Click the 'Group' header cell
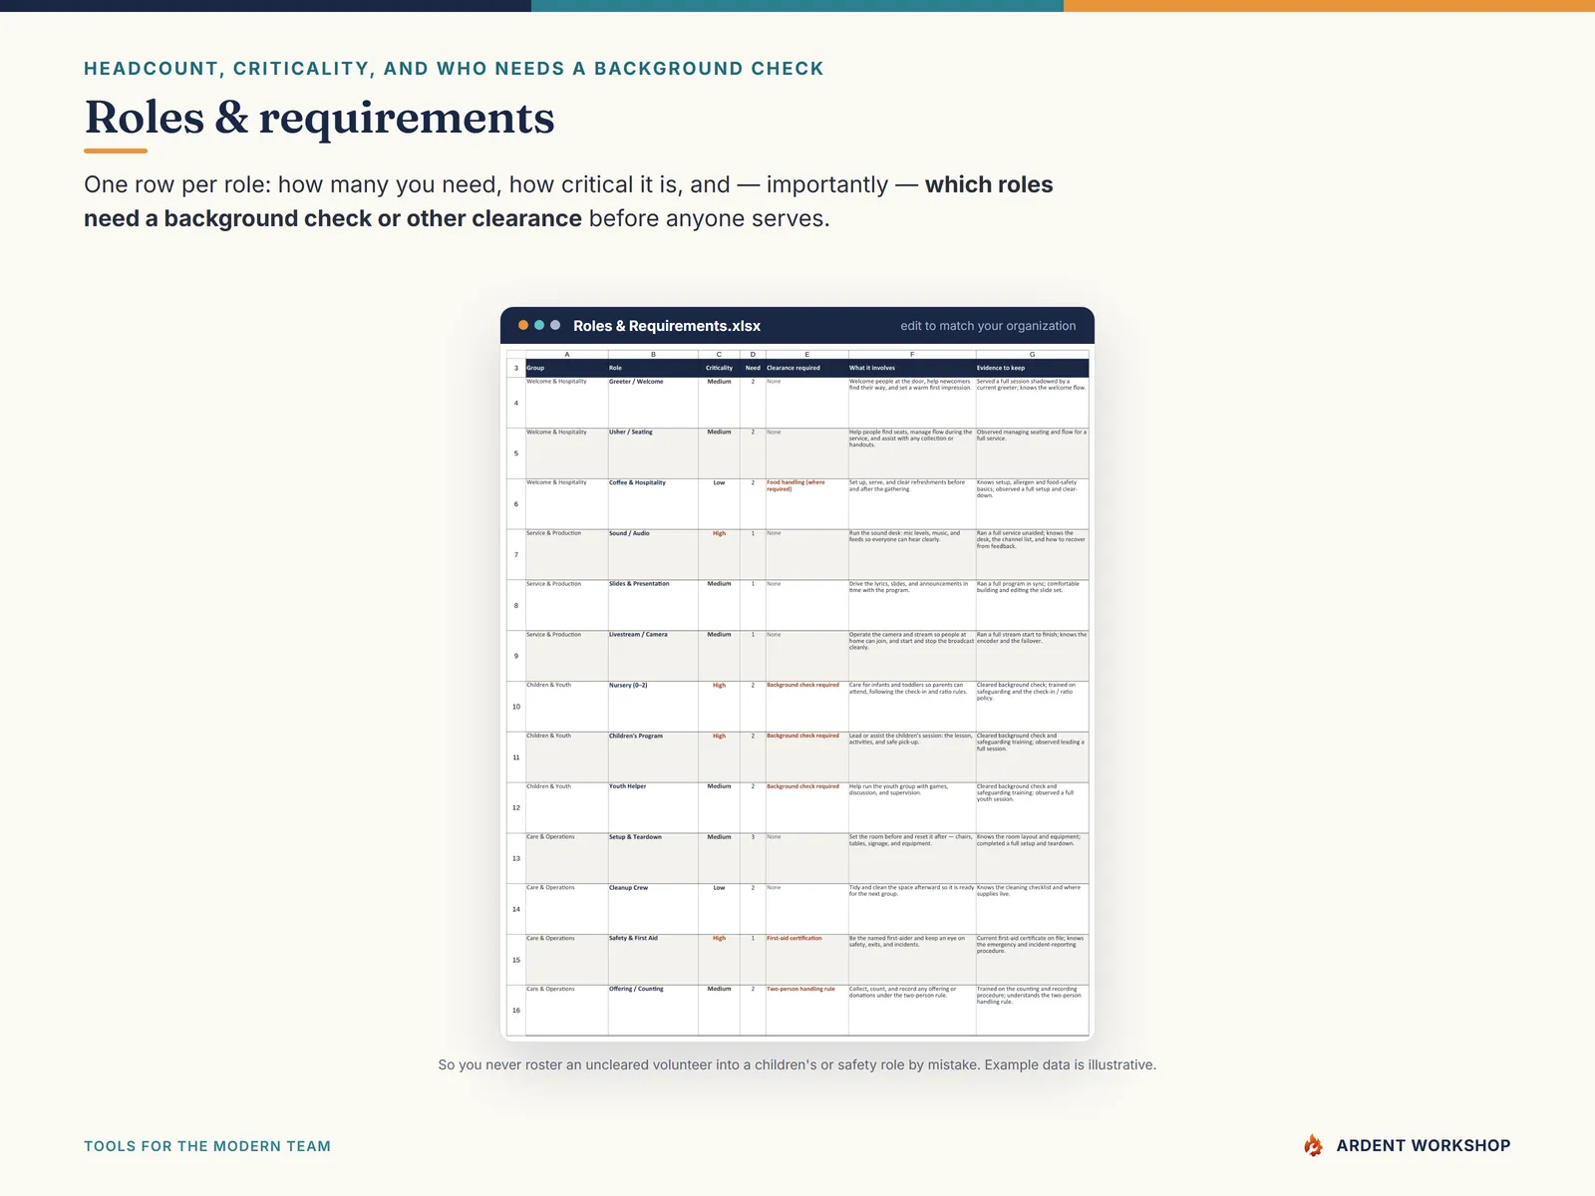Screen dimensions: 1595x1196 (567, 368)
